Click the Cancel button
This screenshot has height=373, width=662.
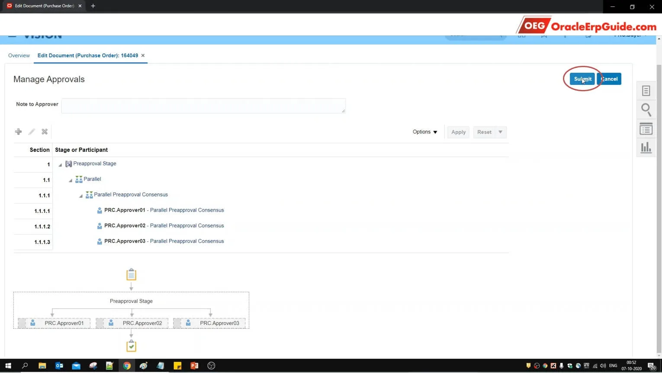pos(609,79)
